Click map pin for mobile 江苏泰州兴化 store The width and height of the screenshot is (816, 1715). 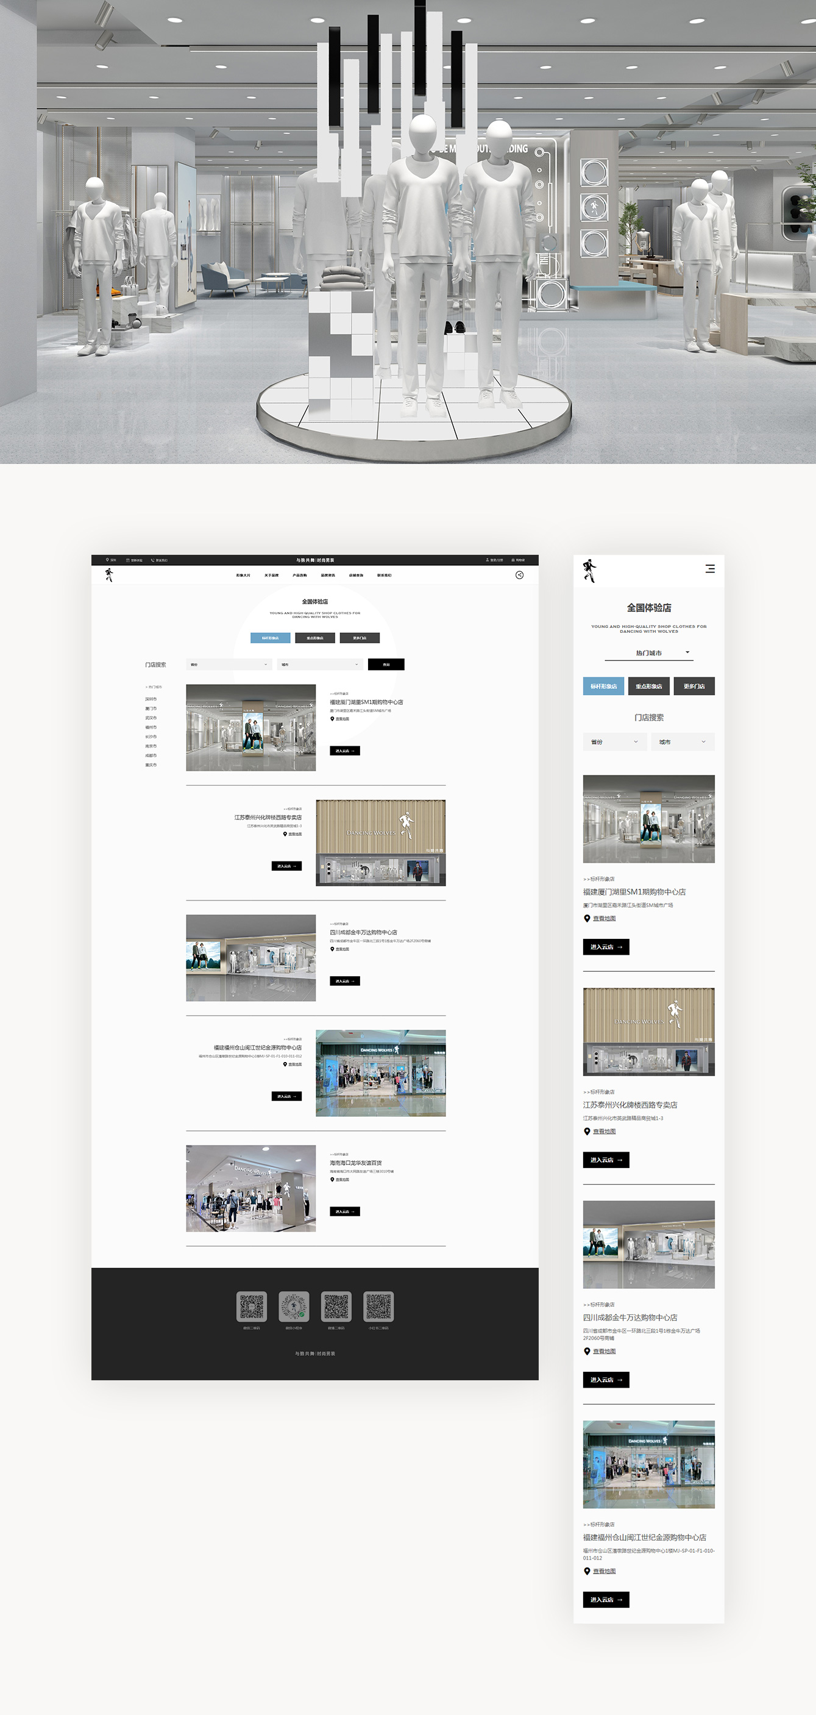coord(587,1132)
